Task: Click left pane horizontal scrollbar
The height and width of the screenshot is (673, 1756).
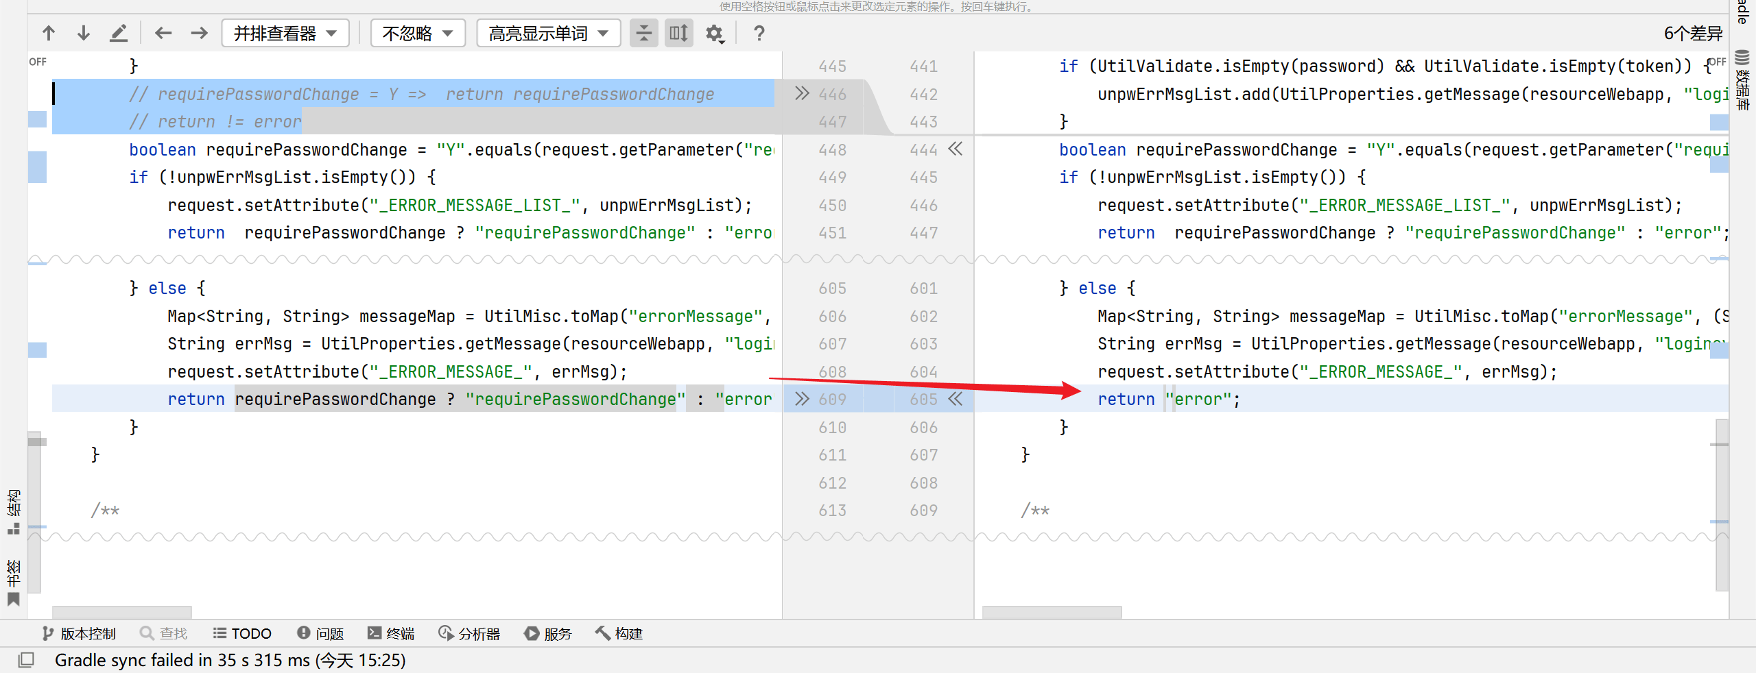Action: (122, 612)
